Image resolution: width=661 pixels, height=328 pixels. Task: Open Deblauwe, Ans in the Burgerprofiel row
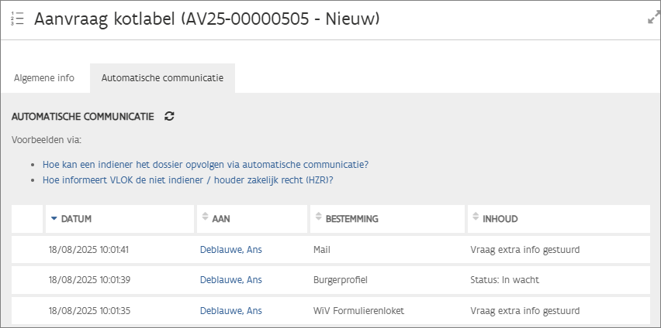pos(230,280)
